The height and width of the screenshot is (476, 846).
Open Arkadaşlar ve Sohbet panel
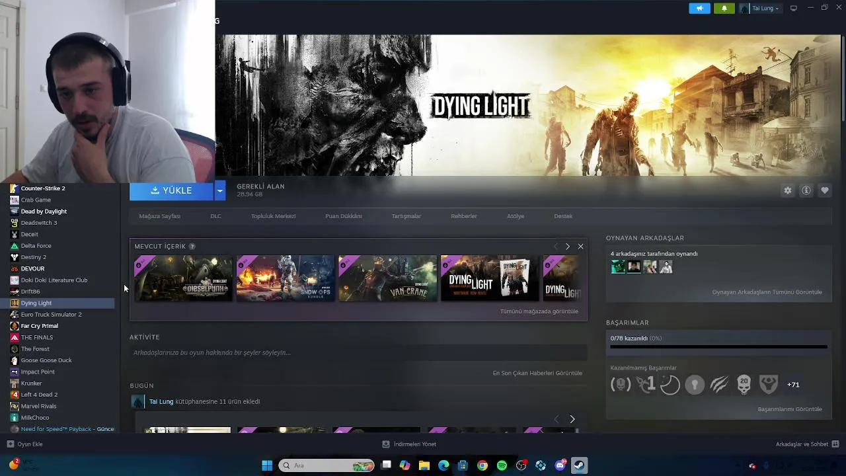[x=807, y=444]
